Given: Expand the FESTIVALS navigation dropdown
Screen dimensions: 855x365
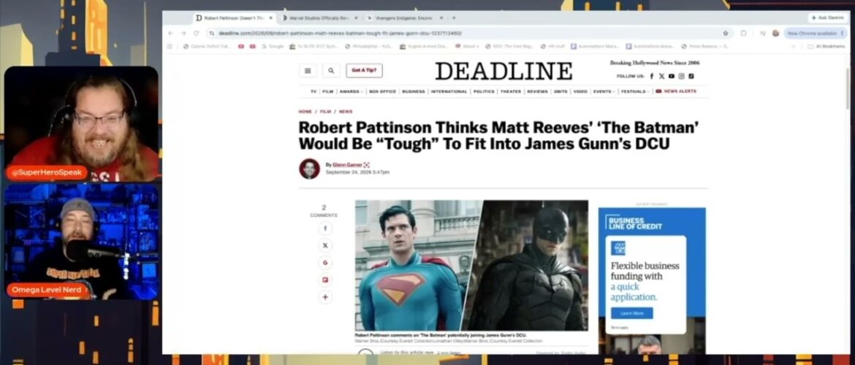Looking at the screenshot, I should point(635,91).
